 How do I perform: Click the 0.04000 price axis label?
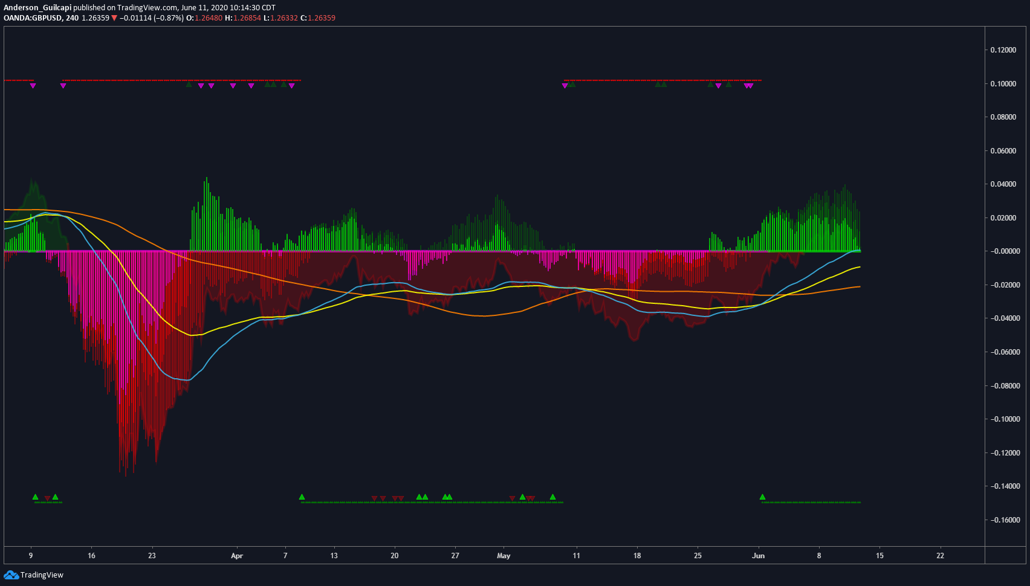[1003, 184]
